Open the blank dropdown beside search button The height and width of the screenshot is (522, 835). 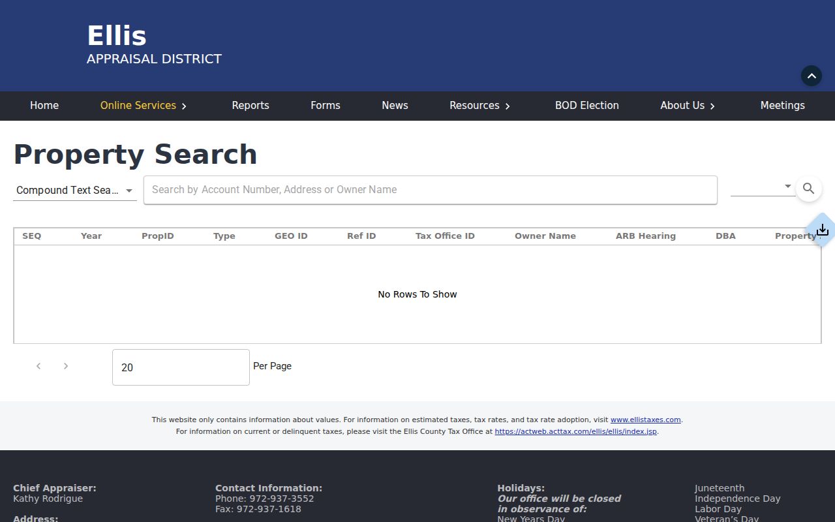coord(762,187)
